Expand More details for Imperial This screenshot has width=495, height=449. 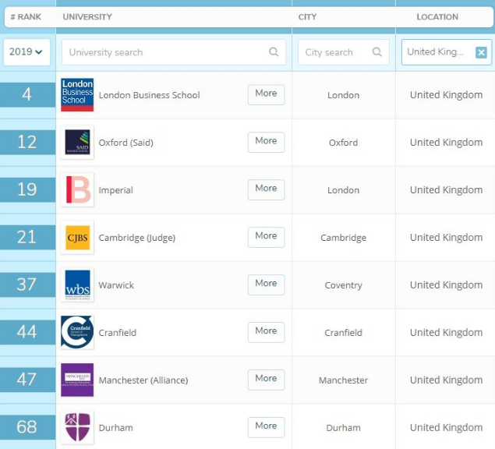266,189
